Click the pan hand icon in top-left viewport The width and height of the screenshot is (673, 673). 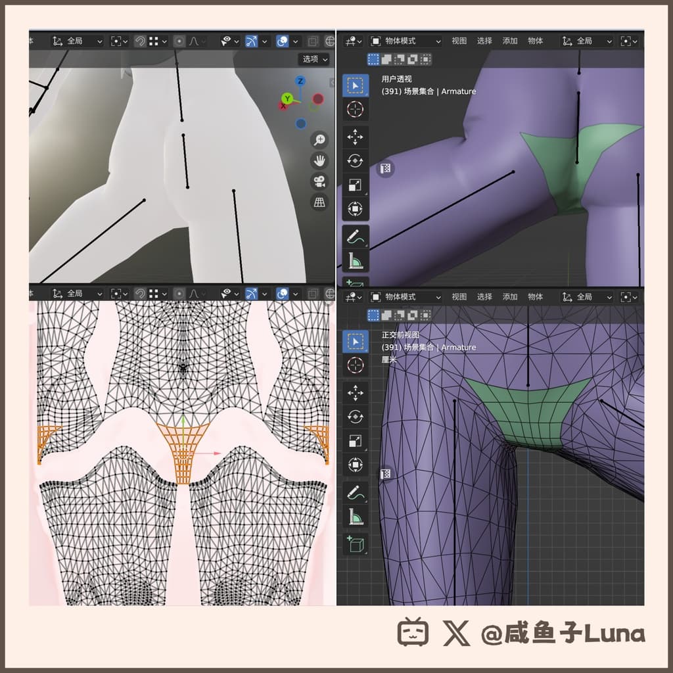pos(319,160)
